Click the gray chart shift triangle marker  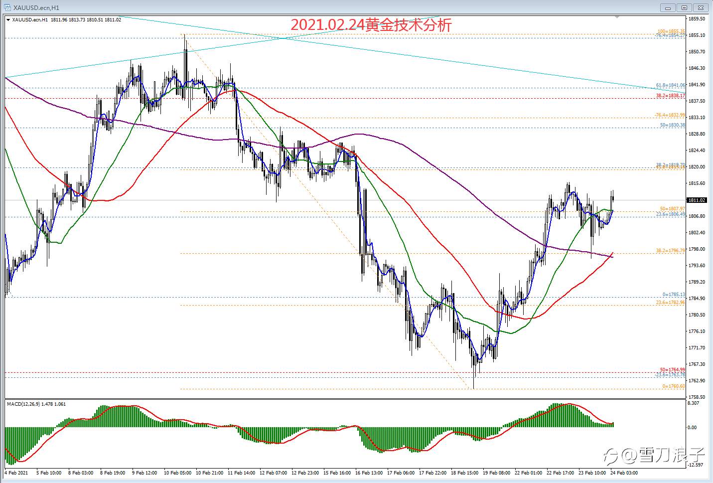pyautogui.click(x=618, y=17)
